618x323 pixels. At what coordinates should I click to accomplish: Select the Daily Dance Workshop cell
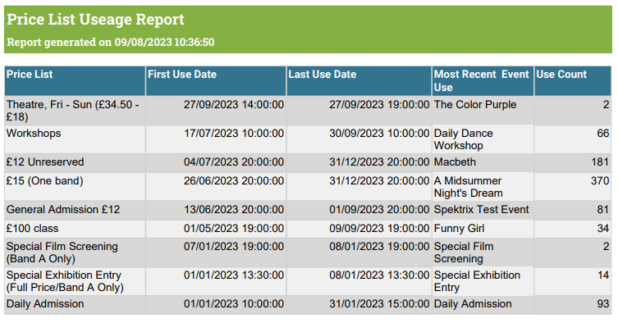click(x=483, y=139)
